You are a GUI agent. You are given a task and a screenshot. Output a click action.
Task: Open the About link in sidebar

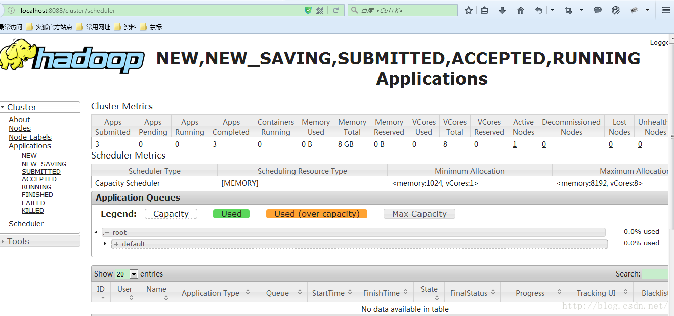click(19, 120)
